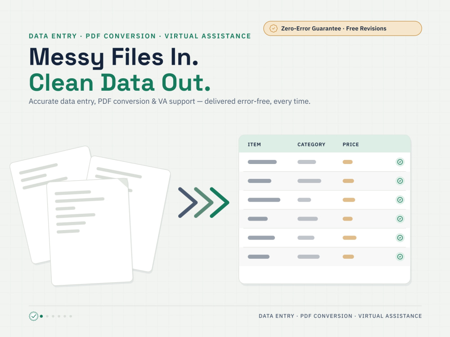Image resolution: width=450 pixels, height=337 pixels.
Task: Click the PRICE column header
Action: (351, 144)
